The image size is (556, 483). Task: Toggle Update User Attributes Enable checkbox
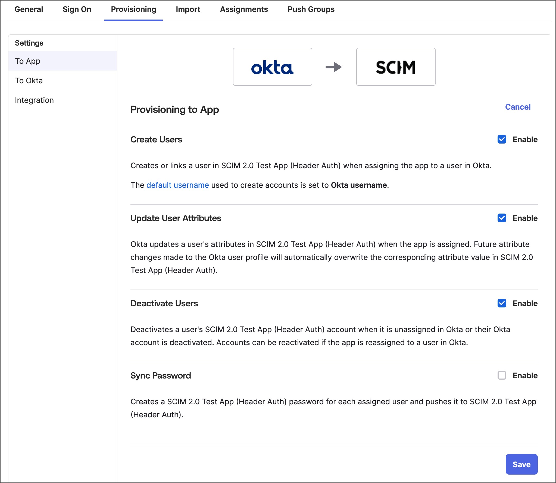coord(502,218)
